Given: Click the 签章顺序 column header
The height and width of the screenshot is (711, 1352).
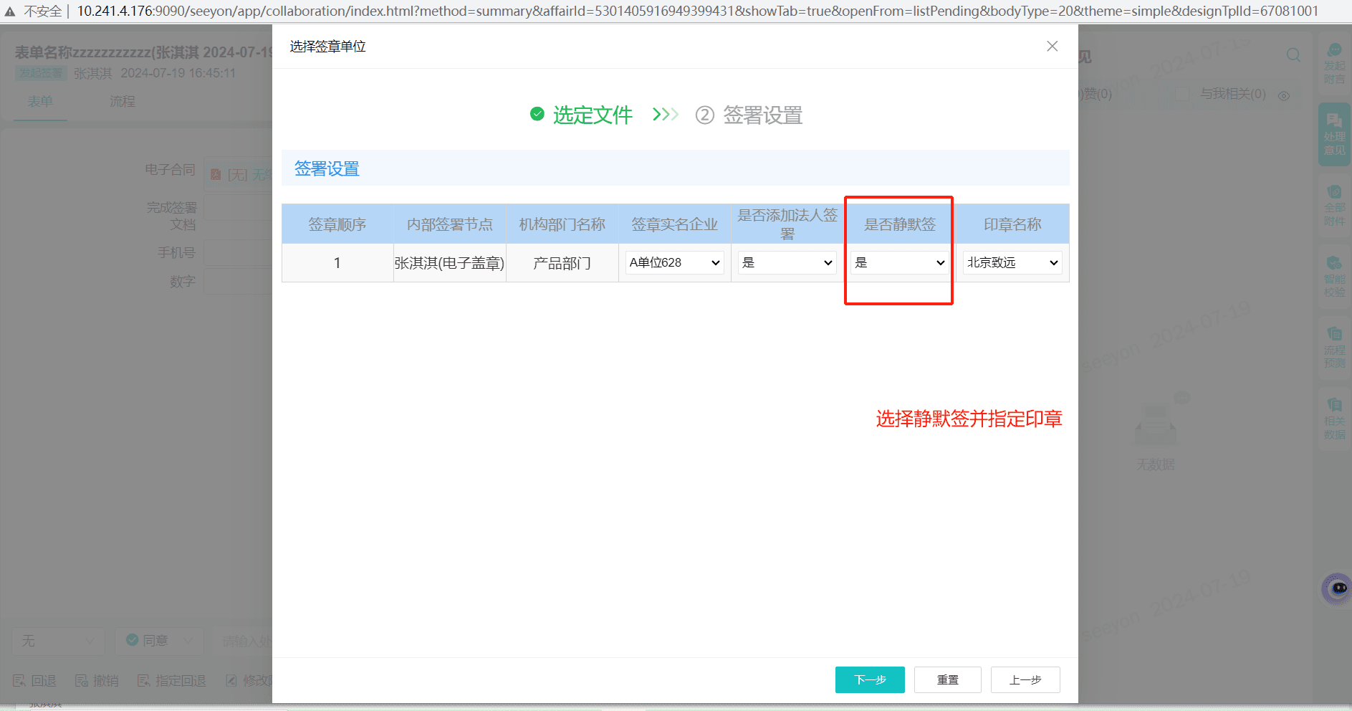Looking at the screenshot, I should [337, 224].
